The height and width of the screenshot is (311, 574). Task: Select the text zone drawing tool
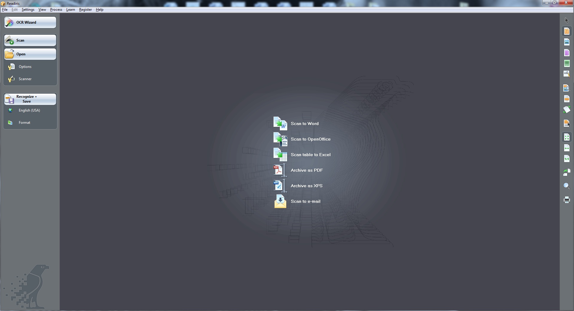pyautogui.click(x=567, y=31)
